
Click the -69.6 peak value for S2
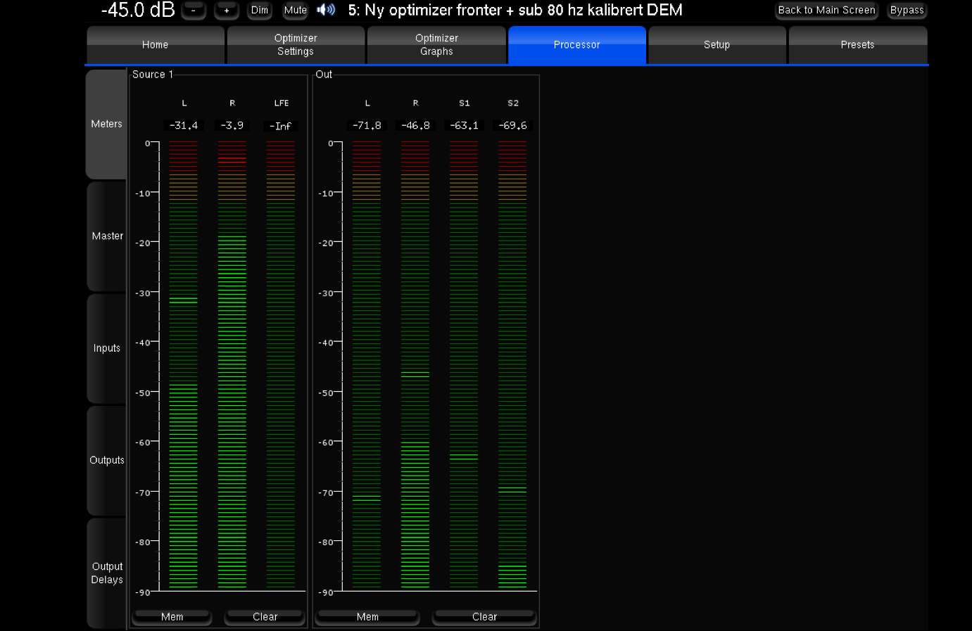[512, 125]
